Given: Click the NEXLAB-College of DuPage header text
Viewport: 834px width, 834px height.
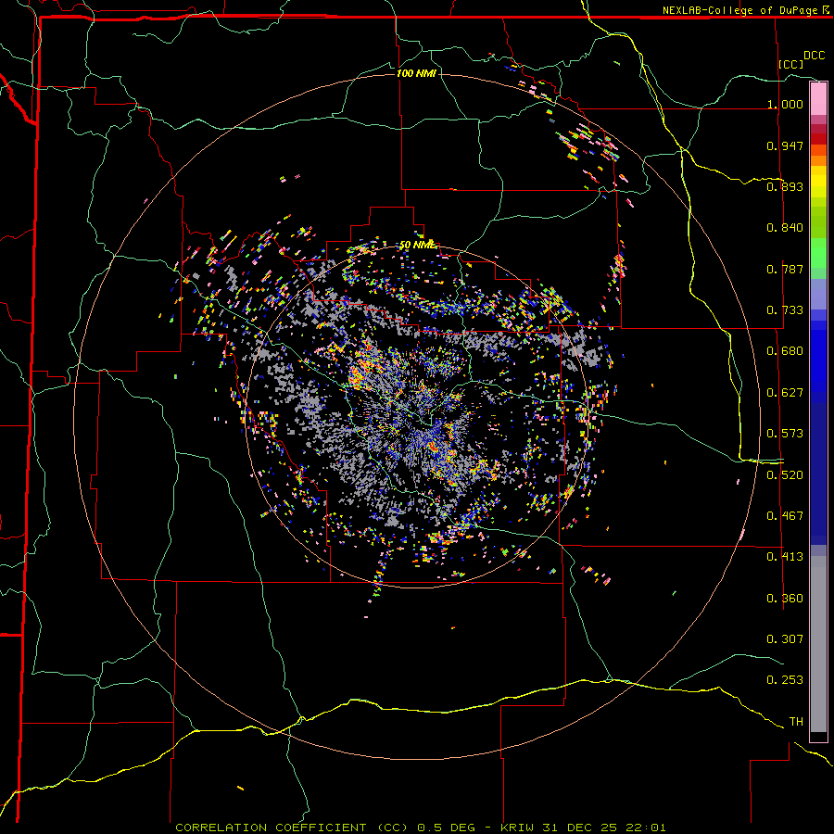Looking at the screenshot, I should point(739,10).
